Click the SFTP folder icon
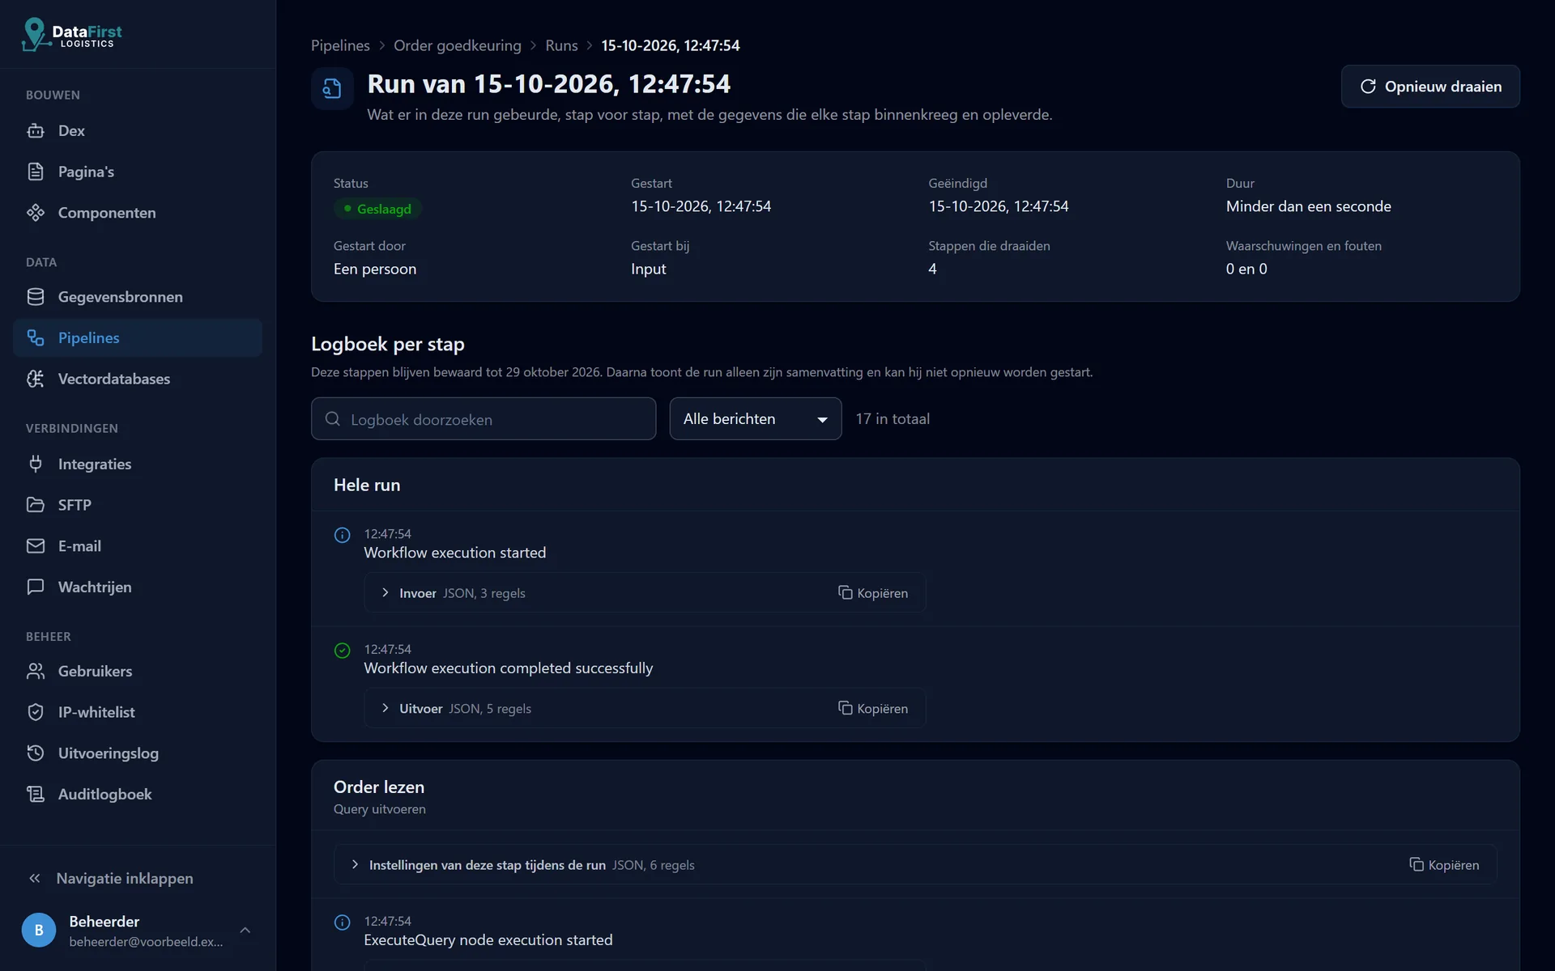This screenshot has width=1555, height=971. [x=36, y=505]
